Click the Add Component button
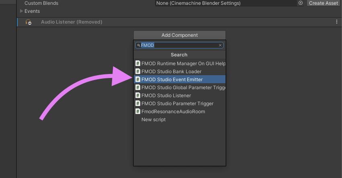The height and width of the screenshot is (178, 342). (x=179, y=35)
